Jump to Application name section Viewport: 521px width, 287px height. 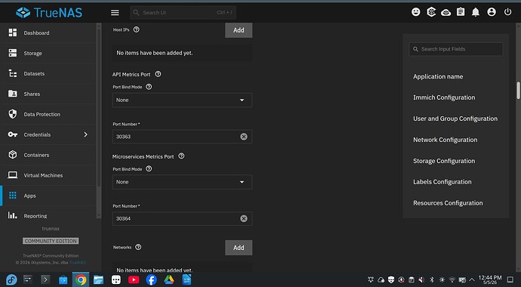coord(438,76)
